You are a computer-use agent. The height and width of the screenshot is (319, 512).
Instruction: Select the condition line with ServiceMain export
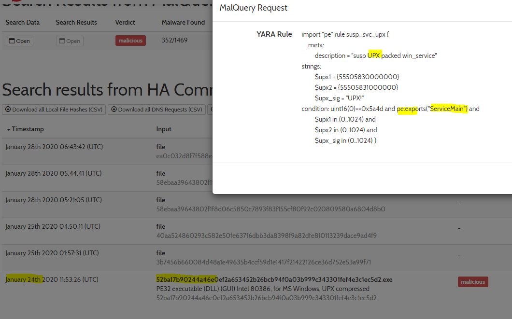391,109
